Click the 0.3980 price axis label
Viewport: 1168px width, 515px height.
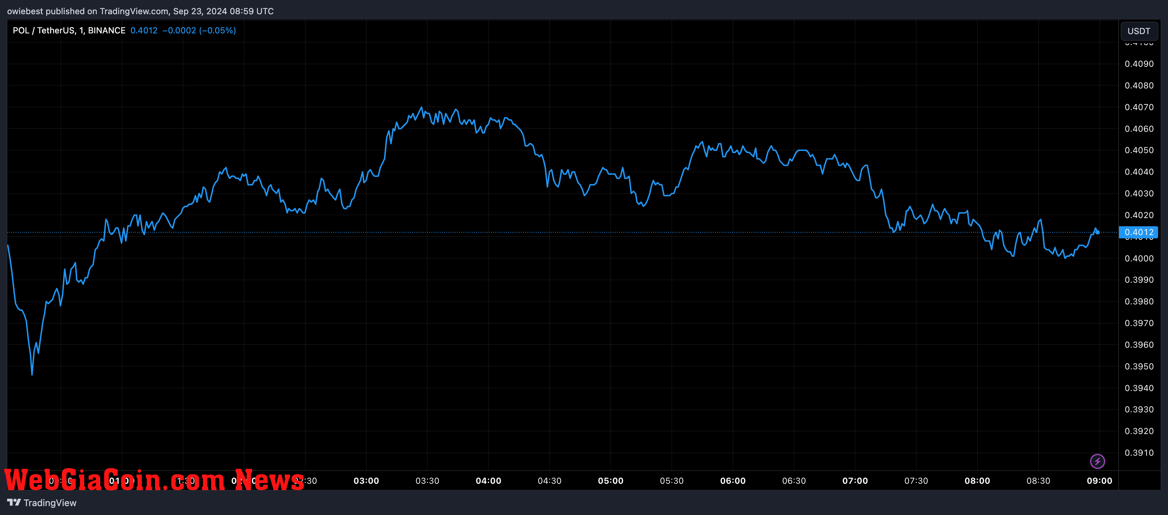pos(1139,301)
